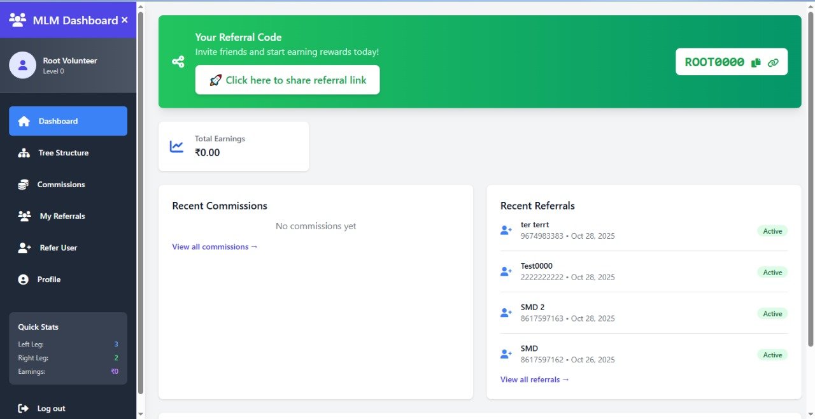815x419 pixels.
Task: Follow the View all commissions link
Action: coord(215,247)
